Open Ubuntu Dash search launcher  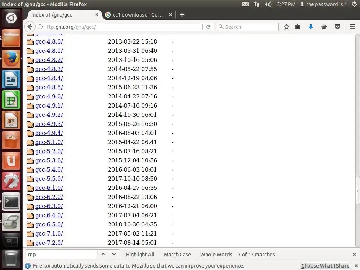point(11,18)
